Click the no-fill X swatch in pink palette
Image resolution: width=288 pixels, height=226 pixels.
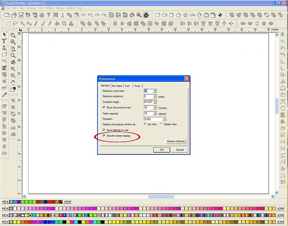coord(11,208)
